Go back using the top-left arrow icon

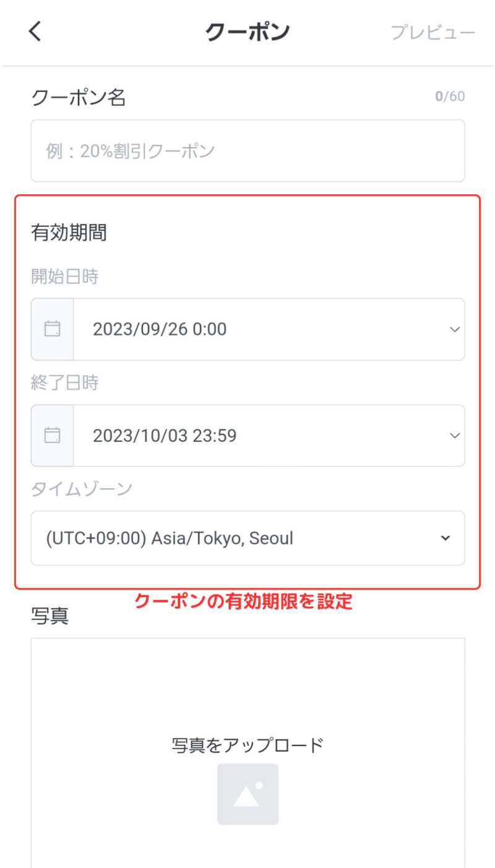click(x=35, y=31)
